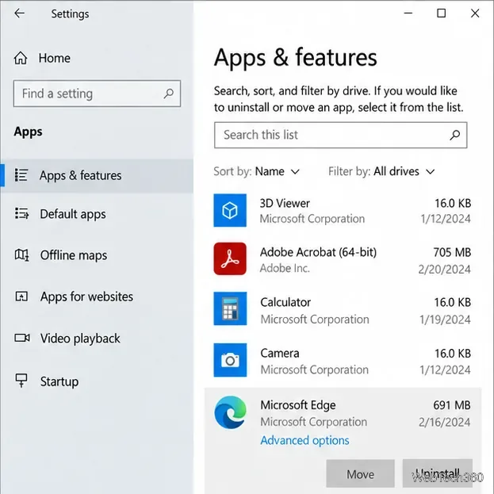Click the Uninstall button
This screenshot has height=494, width=494.
pos(437,473)
